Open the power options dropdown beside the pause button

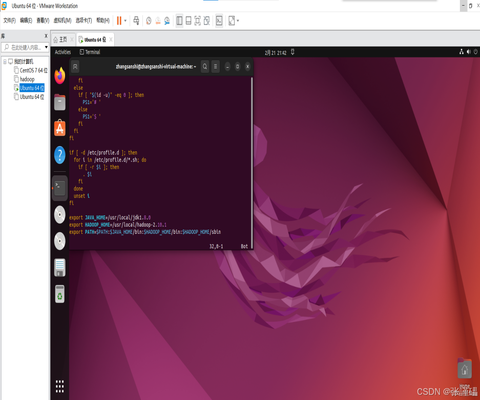[125, 21]
